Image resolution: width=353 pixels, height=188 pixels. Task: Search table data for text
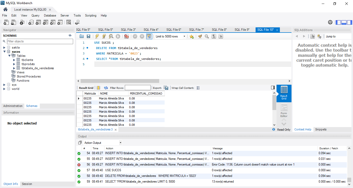click(69, 22)
